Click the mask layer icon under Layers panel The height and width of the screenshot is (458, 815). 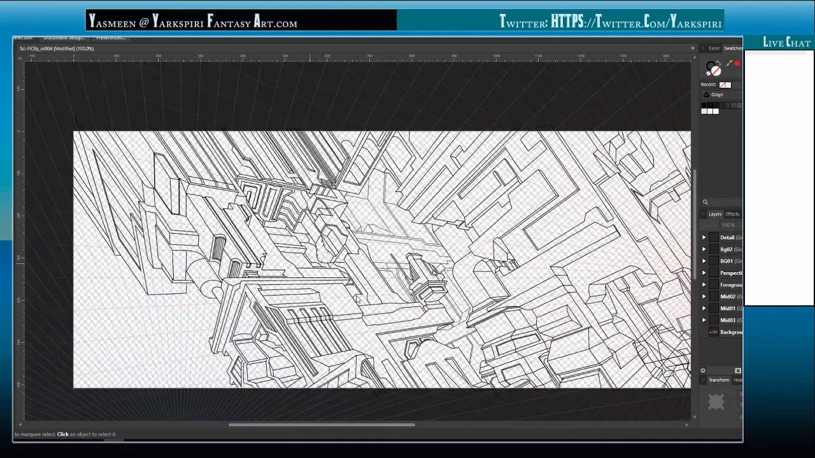point(738,371)
